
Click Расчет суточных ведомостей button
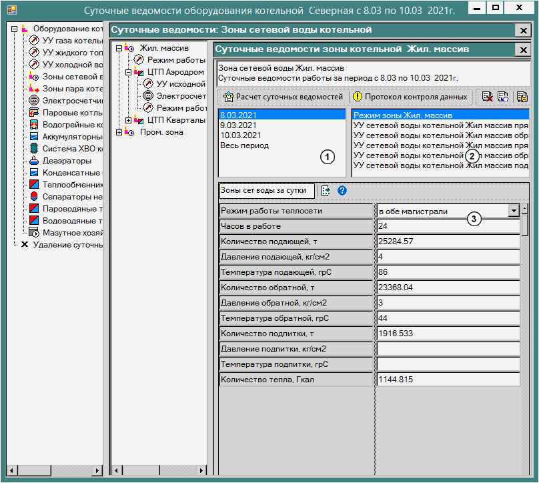pos(283,97)
